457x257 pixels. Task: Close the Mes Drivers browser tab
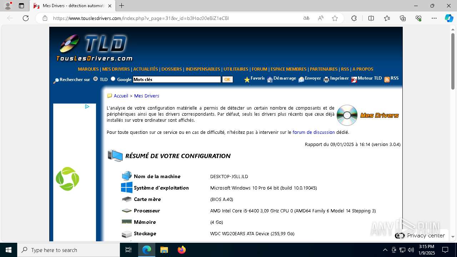[x=110, y=6]
